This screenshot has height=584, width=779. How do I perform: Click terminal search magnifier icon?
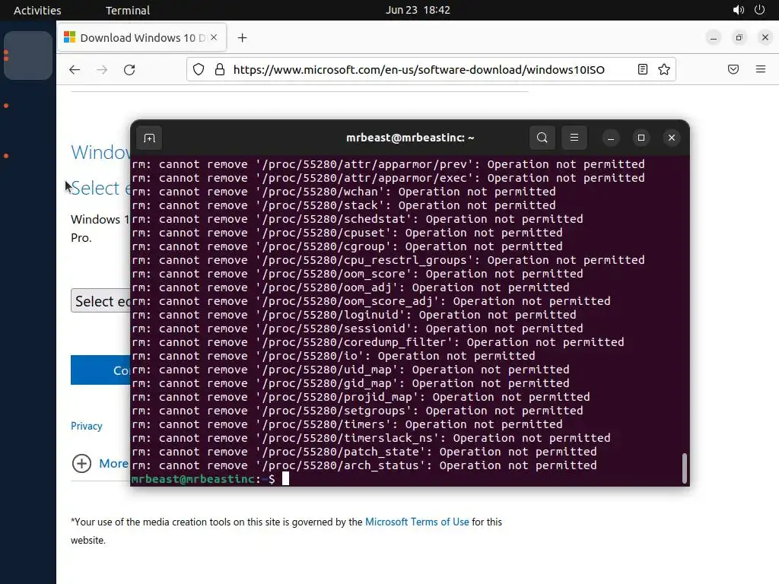[542, 138]
